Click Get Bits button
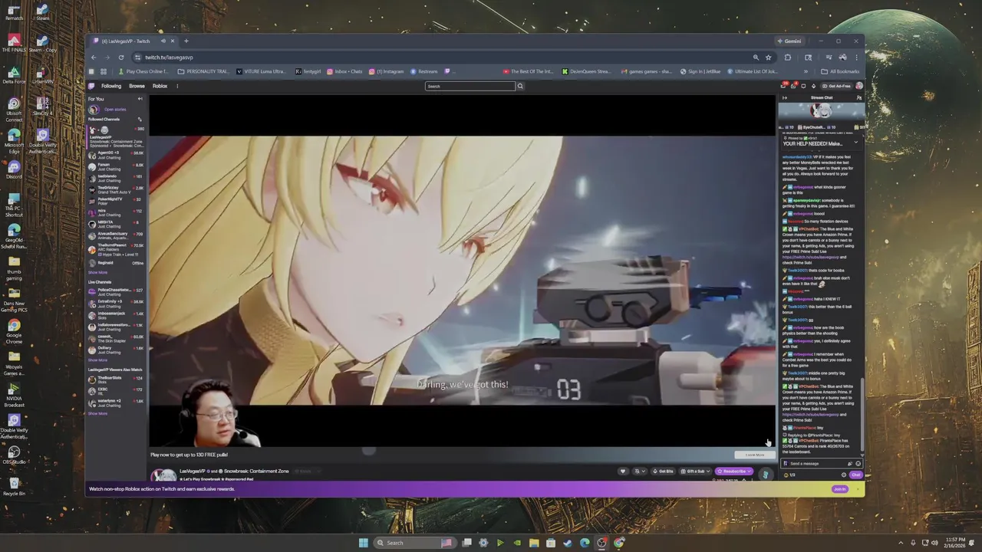The width and height of the screenshot is (982, 552). pyautogui.click(x=663, y=472)
